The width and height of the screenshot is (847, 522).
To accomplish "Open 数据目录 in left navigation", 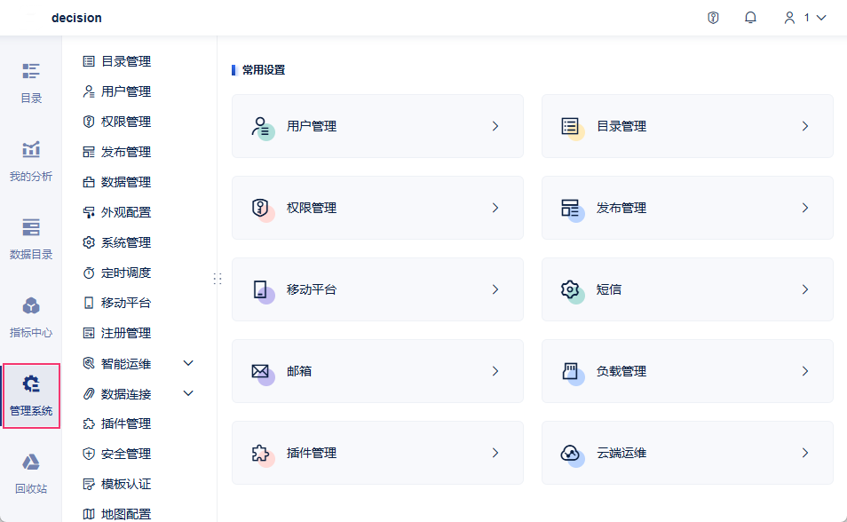I will coord(31,239).
